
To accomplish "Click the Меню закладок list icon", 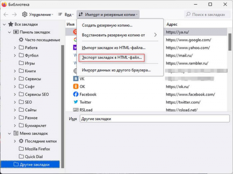I will click(x=16, y=133).
